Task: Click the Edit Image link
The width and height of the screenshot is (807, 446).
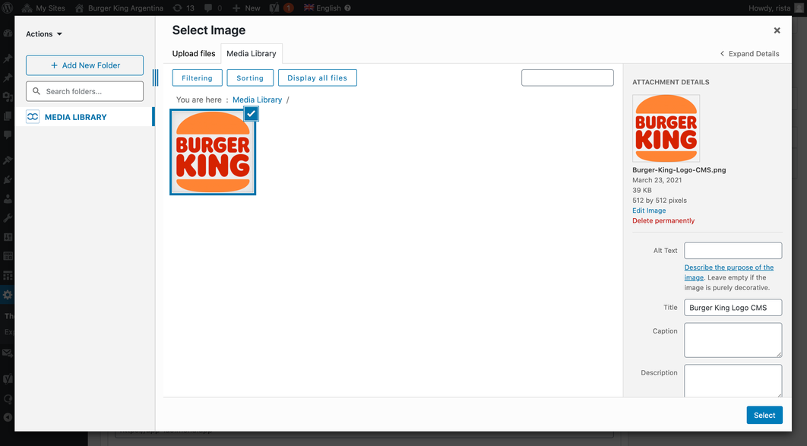Action: coord(649,210)
